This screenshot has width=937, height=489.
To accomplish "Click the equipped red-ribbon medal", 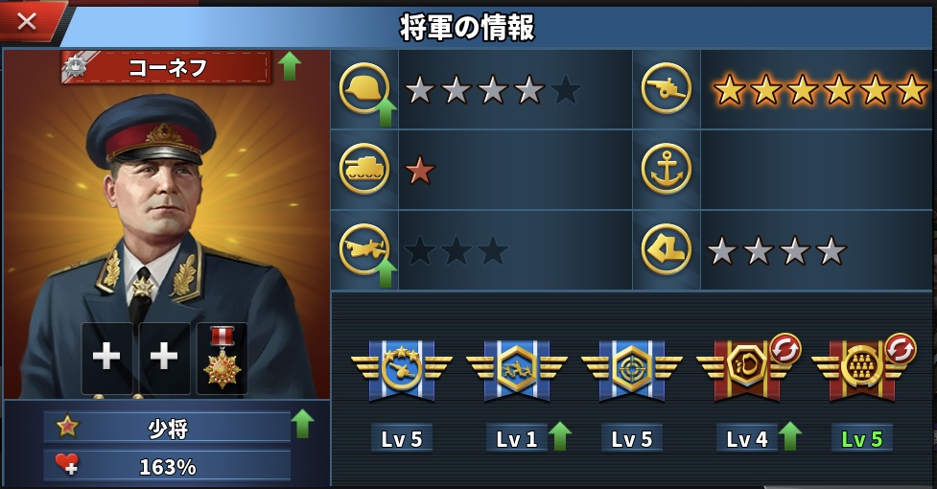I will (x=222, y=359).
